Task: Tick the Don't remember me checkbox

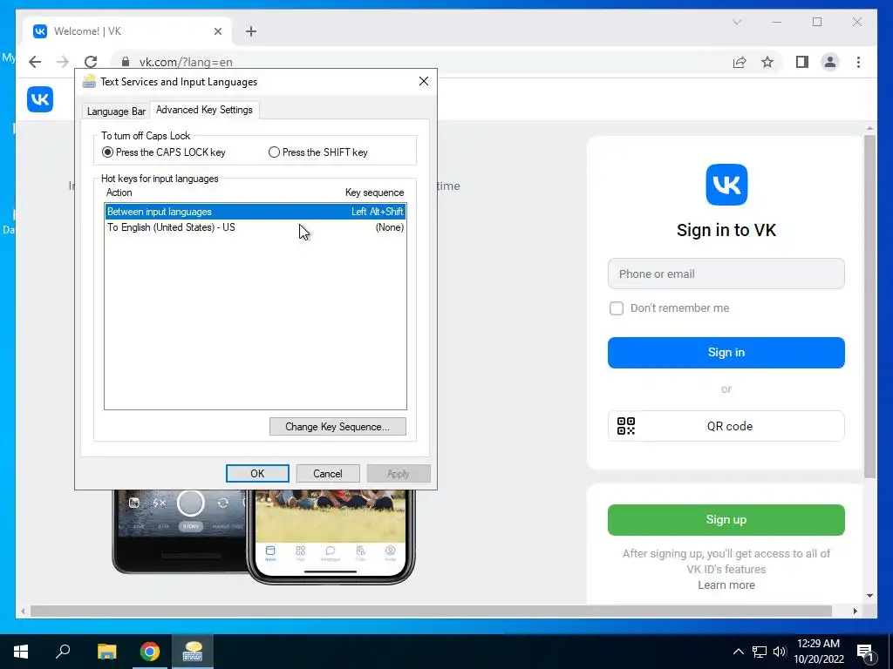Action: pos(617,308)
